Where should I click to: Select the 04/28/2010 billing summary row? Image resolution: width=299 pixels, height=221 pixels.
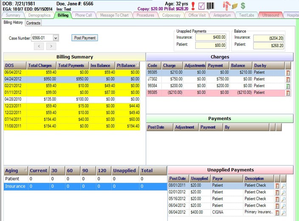pyautogui.click(x=72, y=99)
